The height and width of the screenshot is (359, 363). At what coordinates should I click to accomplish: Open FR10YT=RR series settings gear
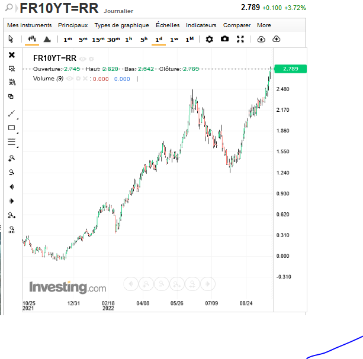[x=91, y=59]
